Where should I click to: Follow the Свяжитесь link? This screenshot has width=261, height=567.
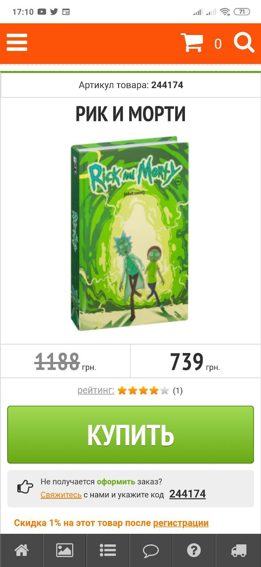(61, 494)
